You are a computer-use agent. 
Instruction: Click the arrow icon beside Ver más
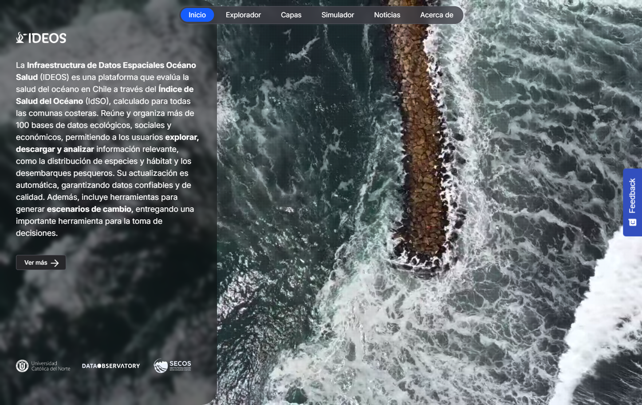[x=55, y=263]
